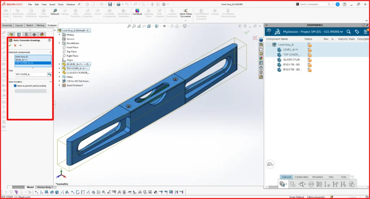Expand the Mates folder in feature tree
370x199 pixels.
pyautogui.click(x=60, y=77)
